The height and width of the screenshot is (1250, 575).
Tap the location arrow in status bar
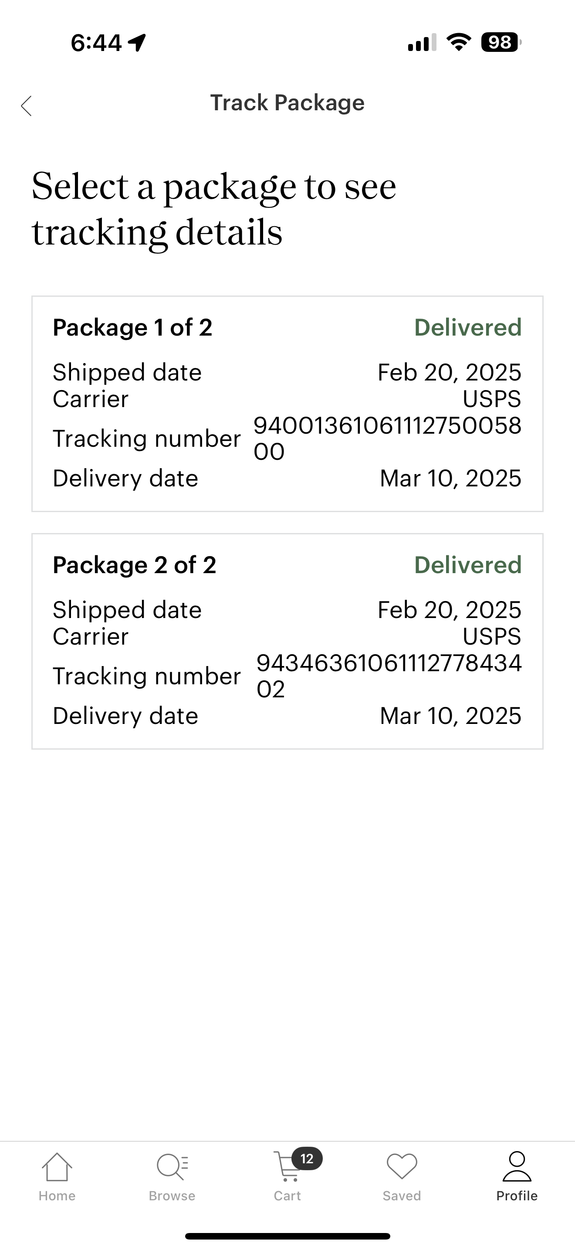137,42
